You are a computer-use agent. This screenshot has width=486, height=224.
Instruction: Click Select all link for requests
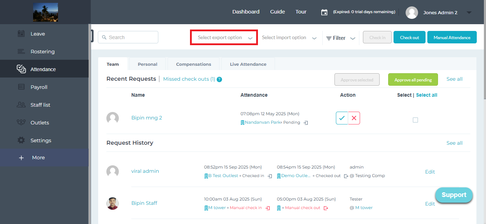[x=427, y=95]
